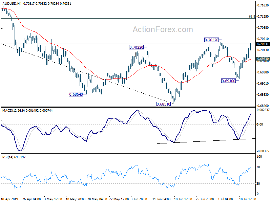Click the 18 Apr 2019 date label

(9, 199)
